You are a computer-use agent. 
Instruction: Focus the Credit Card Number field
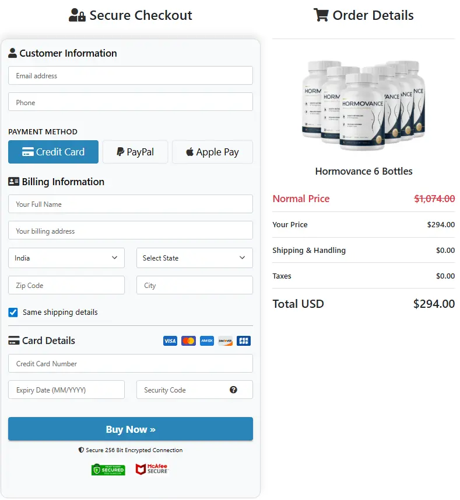click(x=131, y=363)
